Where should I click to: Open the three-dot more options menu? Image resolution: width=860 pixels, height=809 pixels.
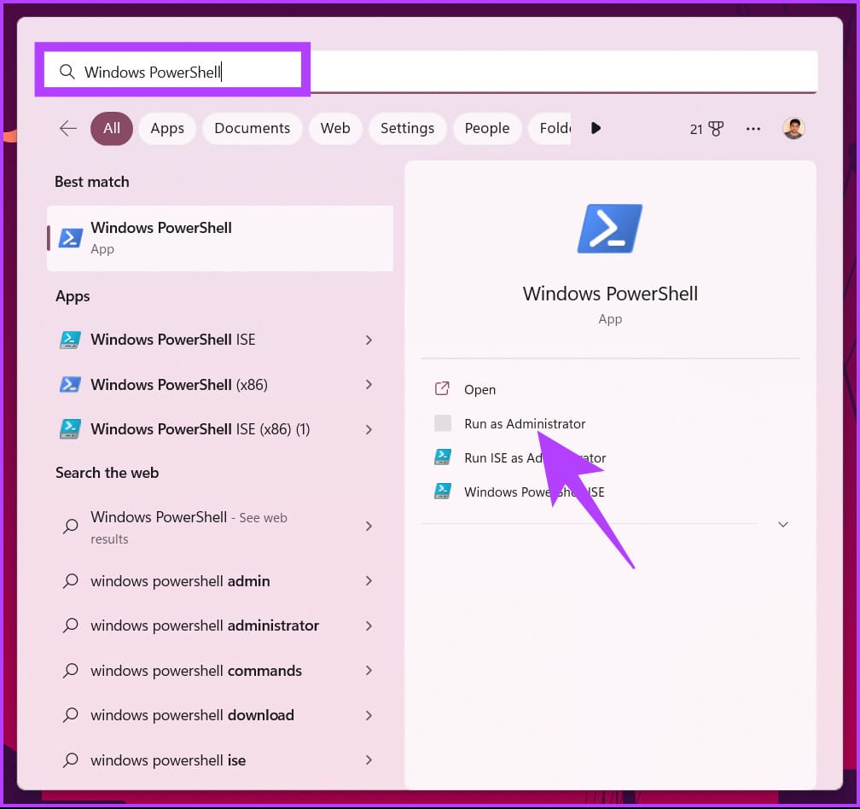click(x=753, y=129)
